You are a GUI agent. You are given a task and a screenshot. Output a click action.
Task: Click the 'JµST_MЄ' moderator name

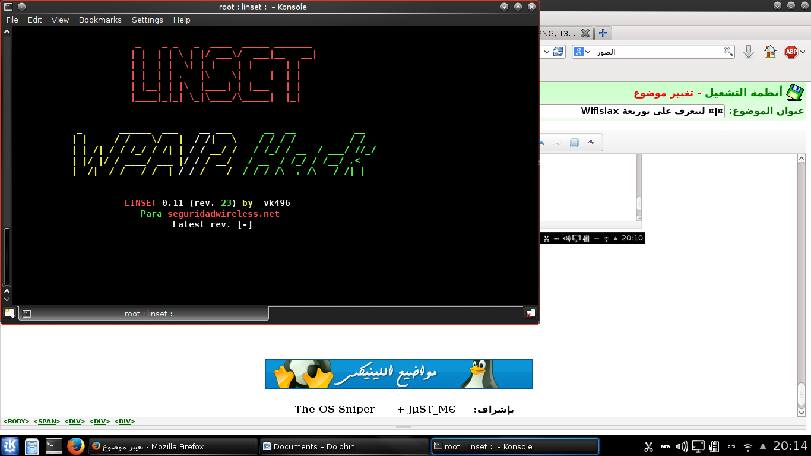pyautogui.click(x=432, y=409)
